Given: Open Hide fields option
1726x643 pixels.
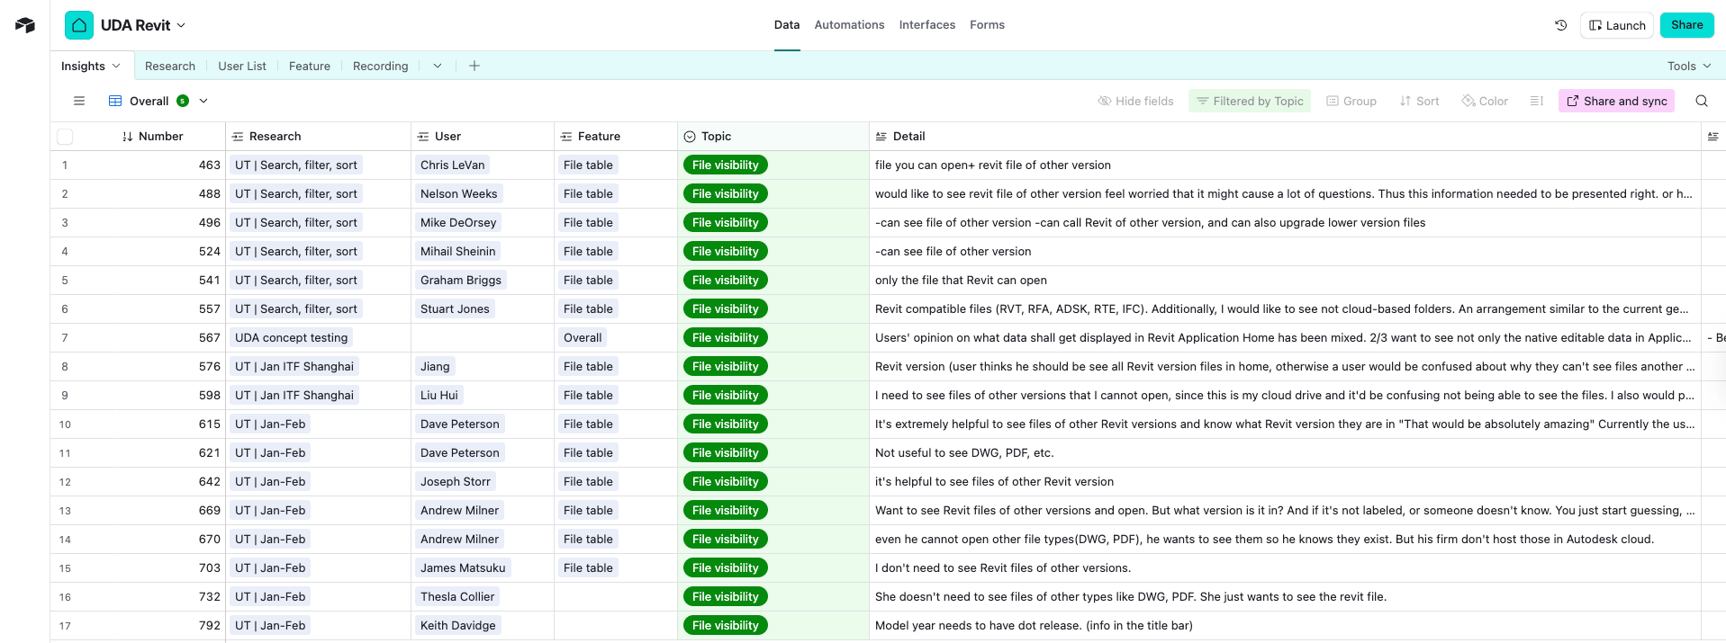Looking at the screenshot, I should point(1135,101).
